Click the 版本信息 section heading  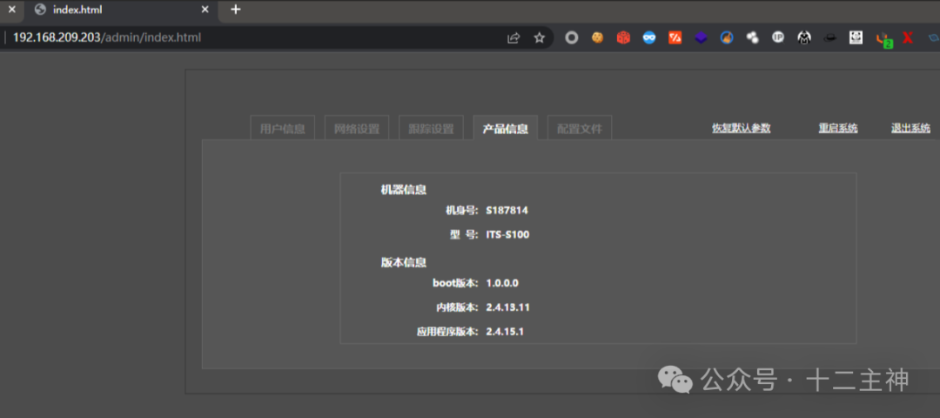point(404,262)
